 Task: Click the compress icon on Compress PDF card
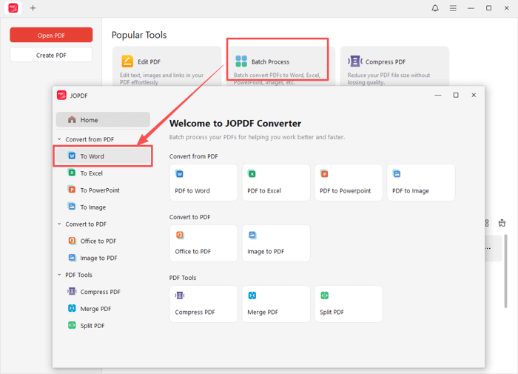180,295
